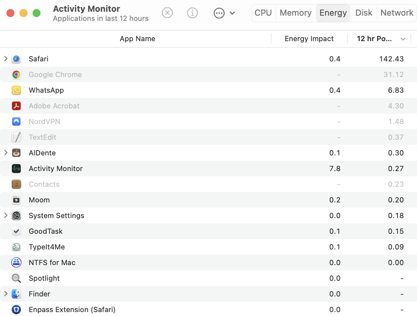Click the Activity Monitor icon in the list

(x=16, y=168)
